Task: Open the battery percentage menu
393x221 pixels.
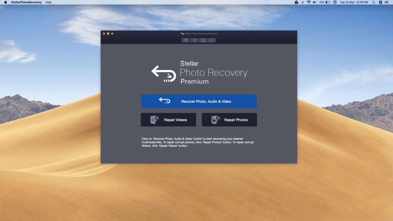Action: pos(323,2)
